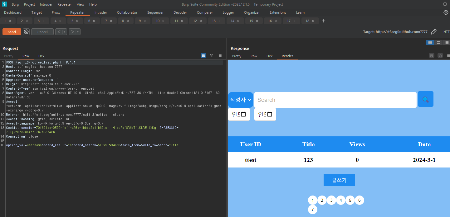This screenshot has height=217, width=450.
Task: Toggle request word wrap icon
Action: [203, 55]
